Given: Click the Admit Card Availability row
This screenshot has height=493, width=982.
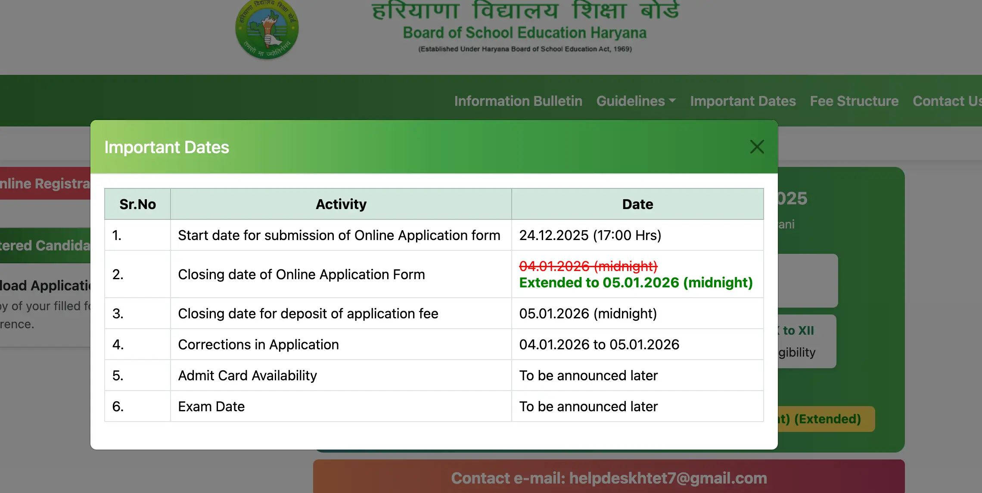Looking at the screenshot, I should tap(247, 376).
